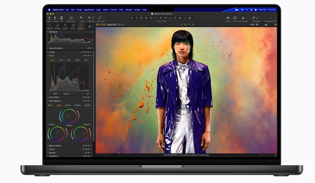Viewport: 315px width, 183px height.
Task: Click the Import icon in the toolbar
Action: click(x=49, y=18)
